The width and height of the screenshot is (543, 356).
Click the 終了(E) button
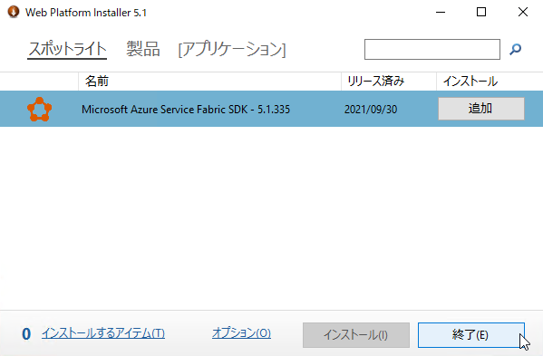(x=471, y=335)
